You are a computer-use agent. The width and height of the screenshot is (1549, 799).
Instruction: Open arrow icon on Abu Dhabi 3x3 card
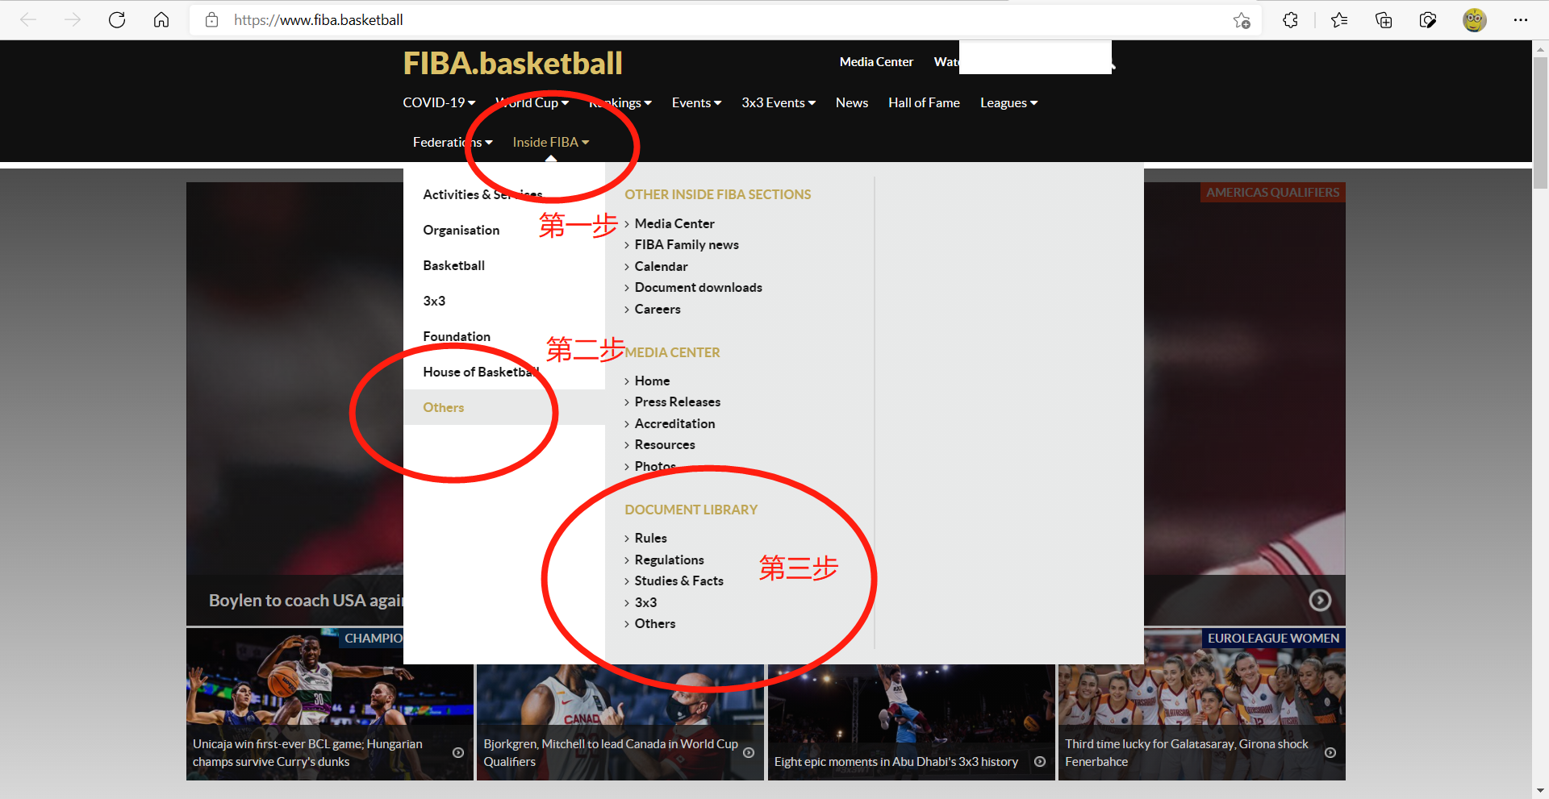(x=1040, y=761)
